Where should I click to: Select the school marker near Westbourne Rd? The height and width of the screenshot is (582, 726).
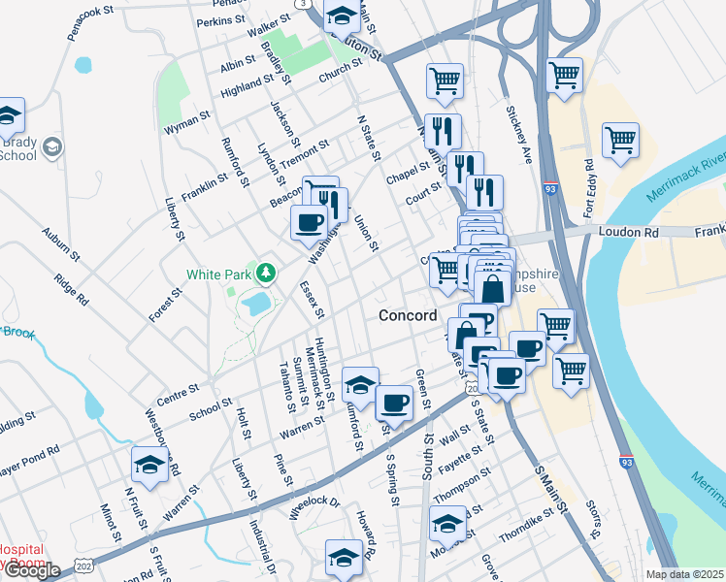pyautogui.click(x=149, y=466)
